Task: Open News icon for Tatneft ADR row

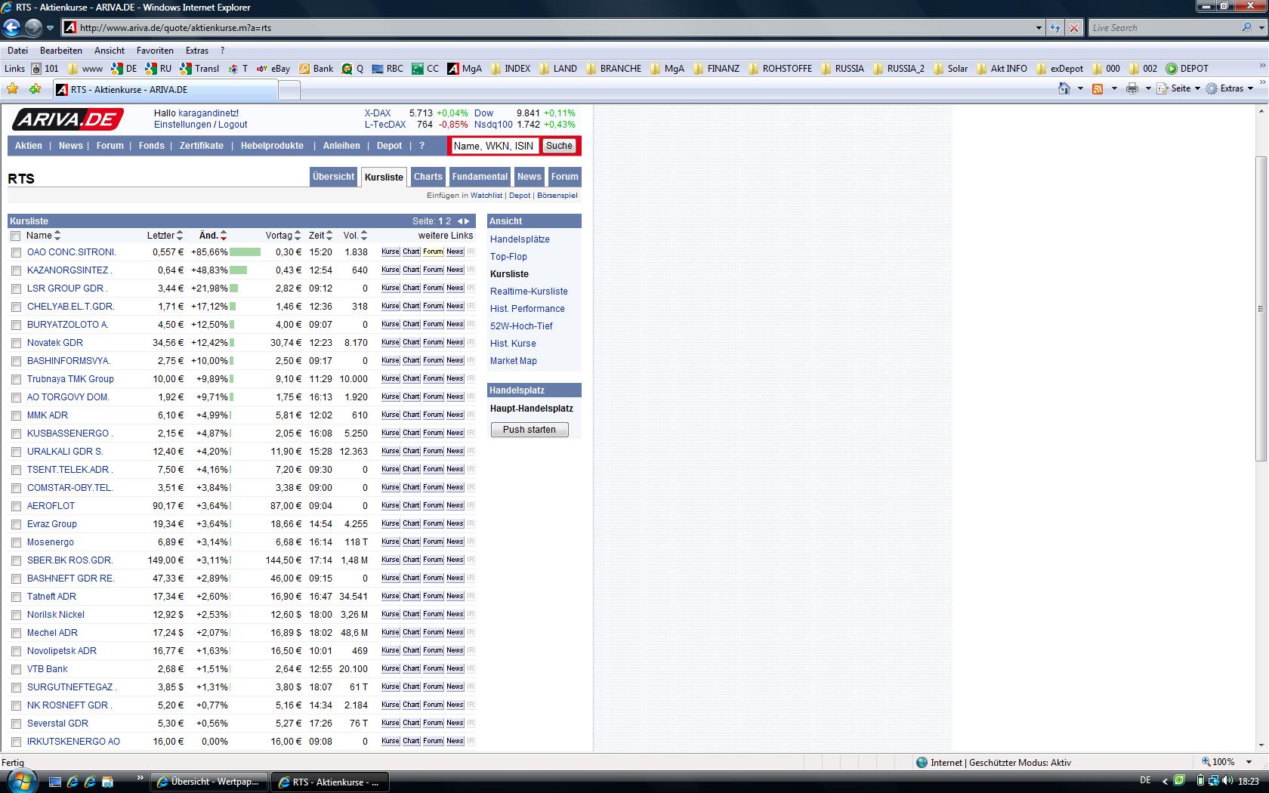Action: point(455,596)
